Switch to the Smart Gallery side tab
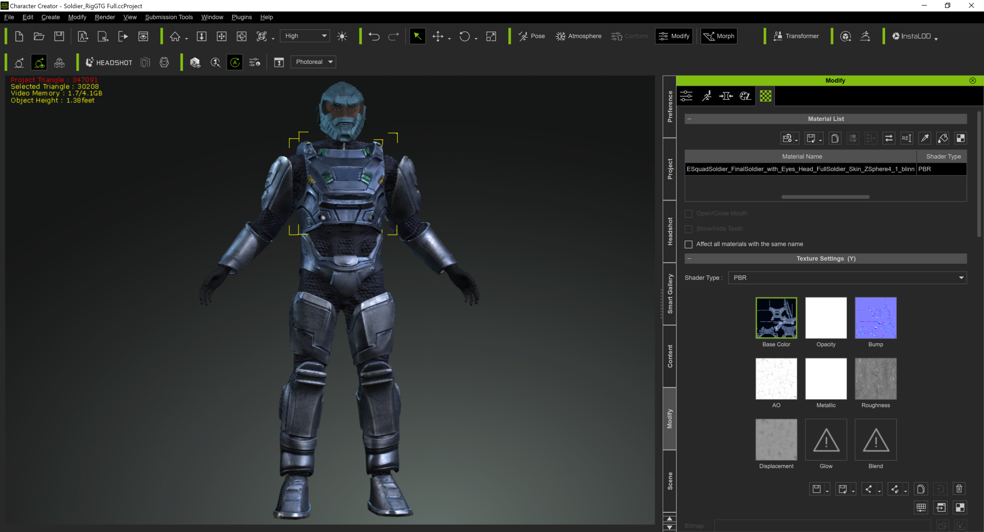The height and width of the screenshot is (532, 984). [x=670, y=294]
